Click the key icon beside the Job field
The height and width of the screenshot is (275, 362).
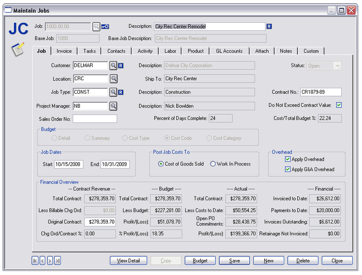[x=105, y=26]
